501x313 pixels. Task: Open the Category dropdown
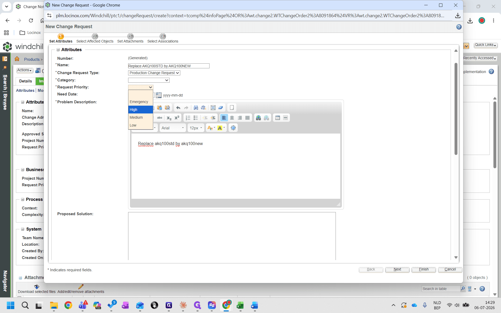[x=149, y=80]
